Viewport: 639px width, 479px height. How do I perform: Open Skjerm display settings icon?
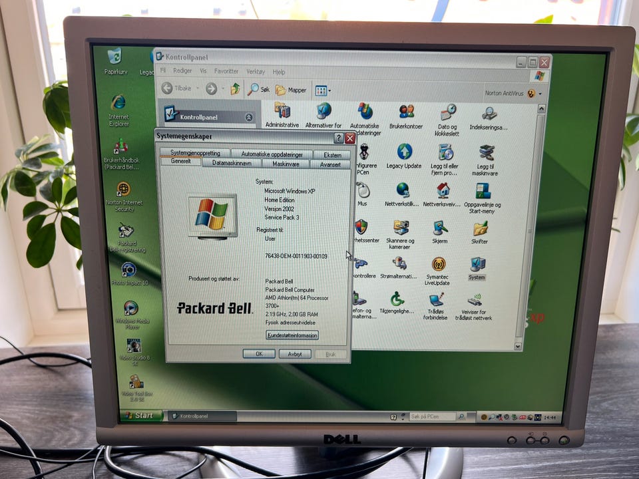point(440,232)
